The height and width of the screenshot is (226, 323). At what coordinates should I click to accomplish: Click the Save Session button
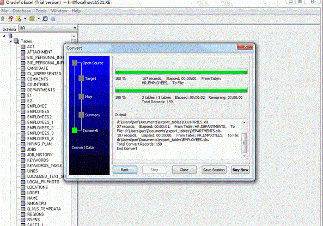click(214, 170)
